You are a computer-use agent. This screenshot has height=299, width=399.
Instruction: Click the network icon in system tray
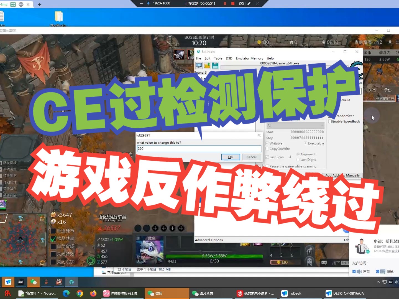point(385,282)
